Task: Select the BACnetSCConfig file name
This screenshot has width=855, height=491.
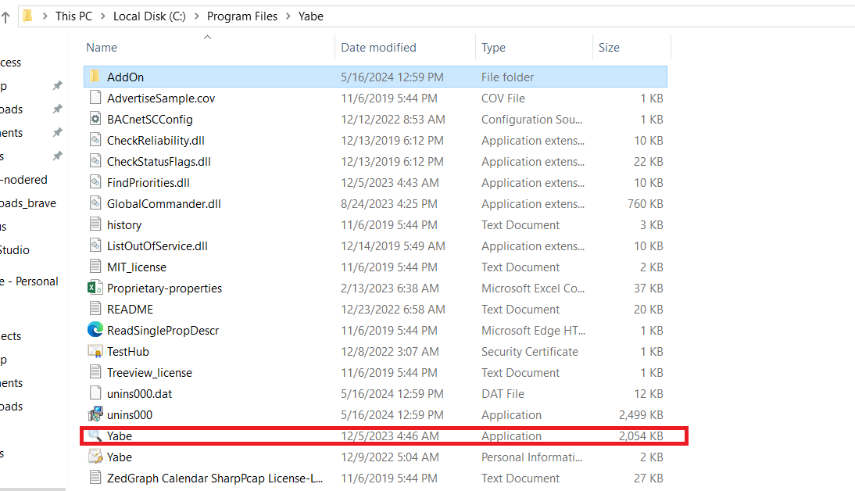Action: pos(150,120)
